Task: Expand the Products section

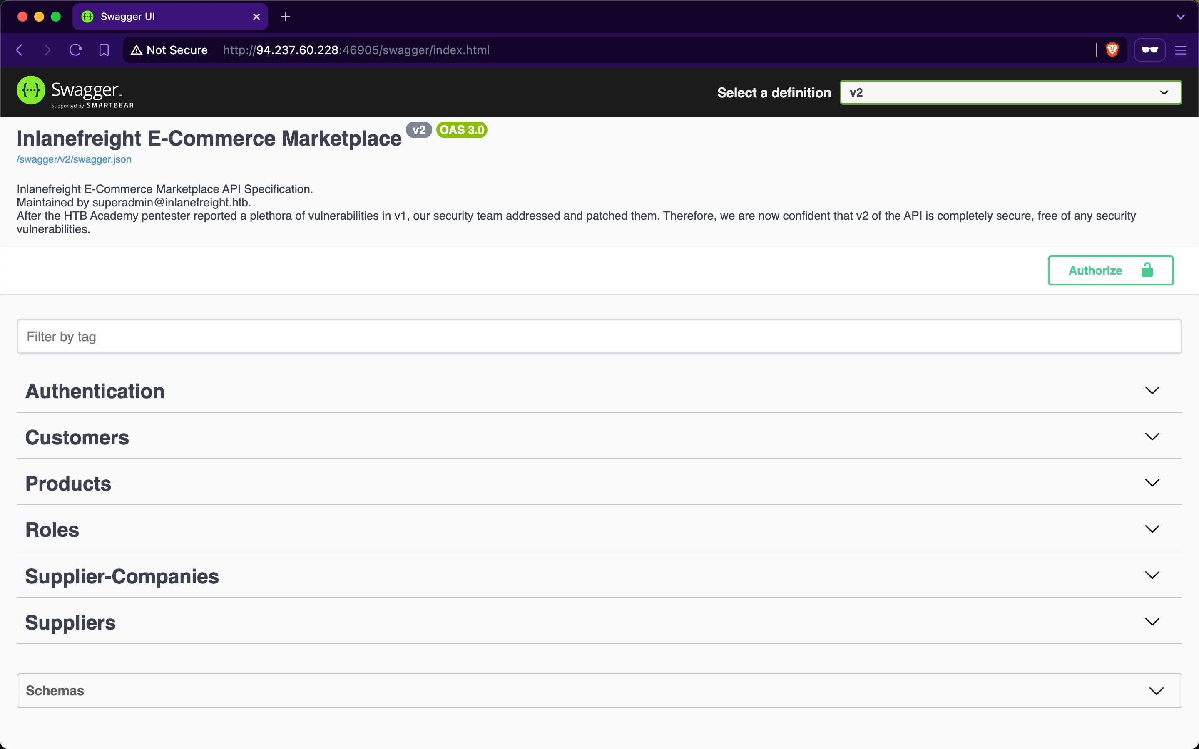Action: pyautogui.click(x=599, y=483)
